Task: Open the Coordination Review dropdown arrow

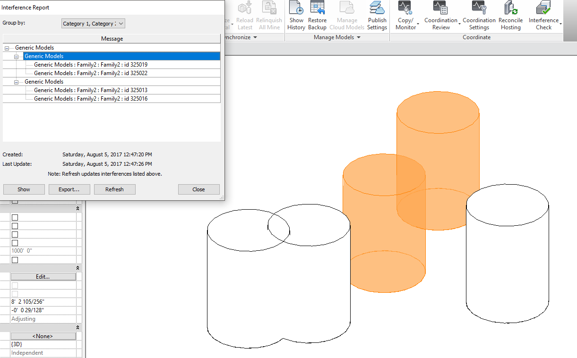Action: coord(460,24)
